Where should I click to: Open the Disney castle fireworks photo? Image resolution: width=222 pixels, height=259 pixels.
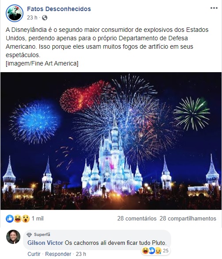tap(111, 141)
